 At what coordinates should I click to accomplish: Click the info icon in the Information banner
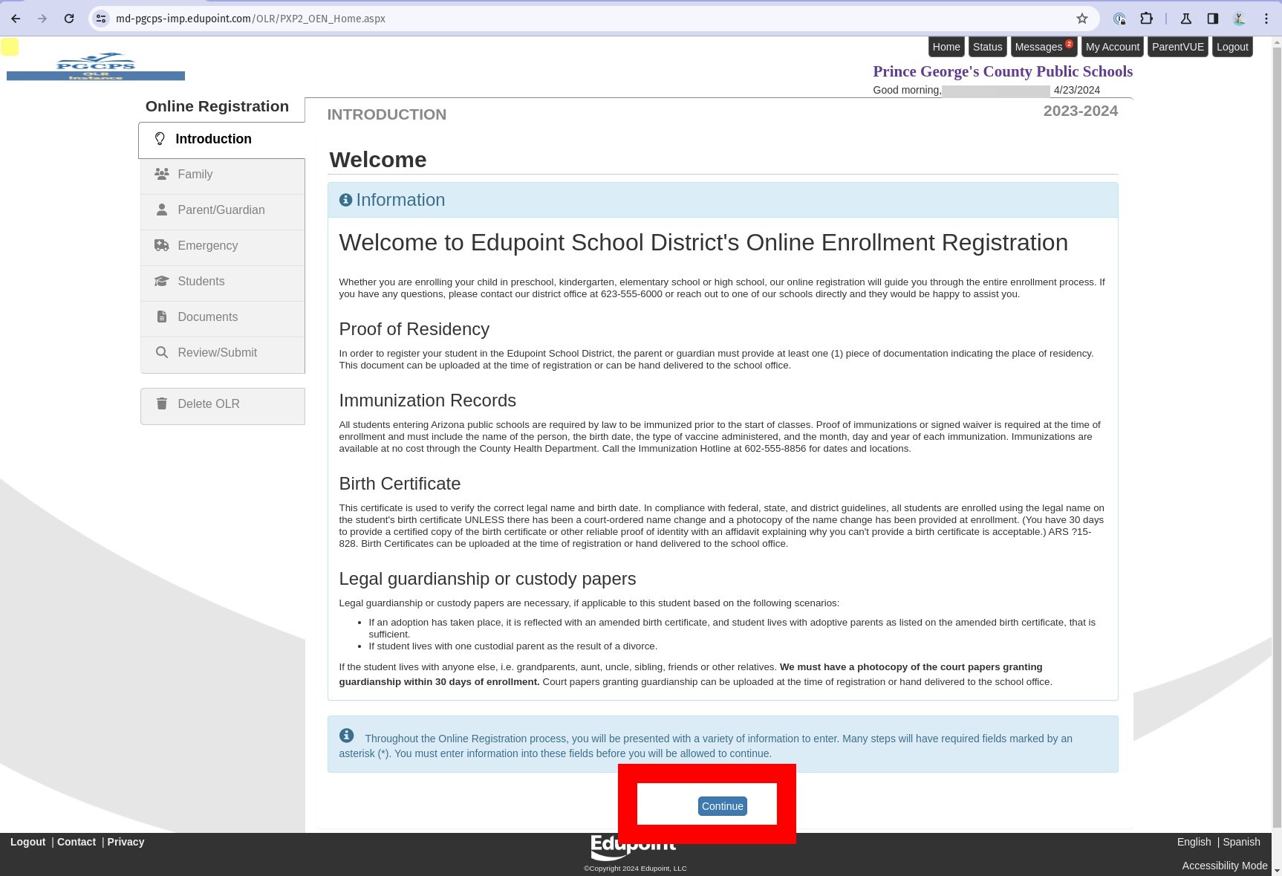point(345,199)
